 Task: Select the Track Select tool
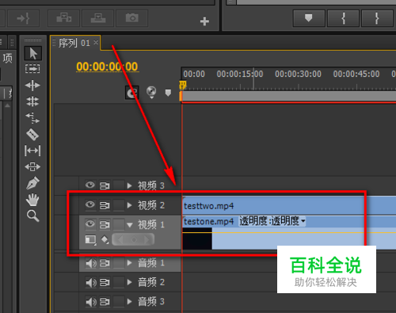[x=32, y=69]
